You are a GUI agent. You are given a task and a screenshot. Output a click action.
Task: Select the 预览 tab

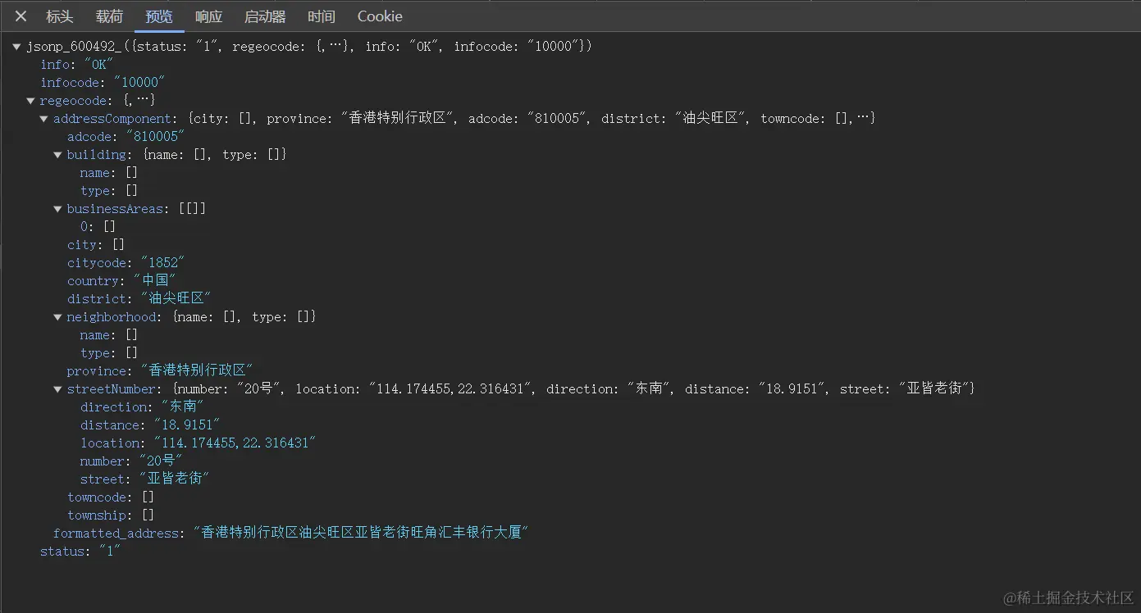click(159, 16)
